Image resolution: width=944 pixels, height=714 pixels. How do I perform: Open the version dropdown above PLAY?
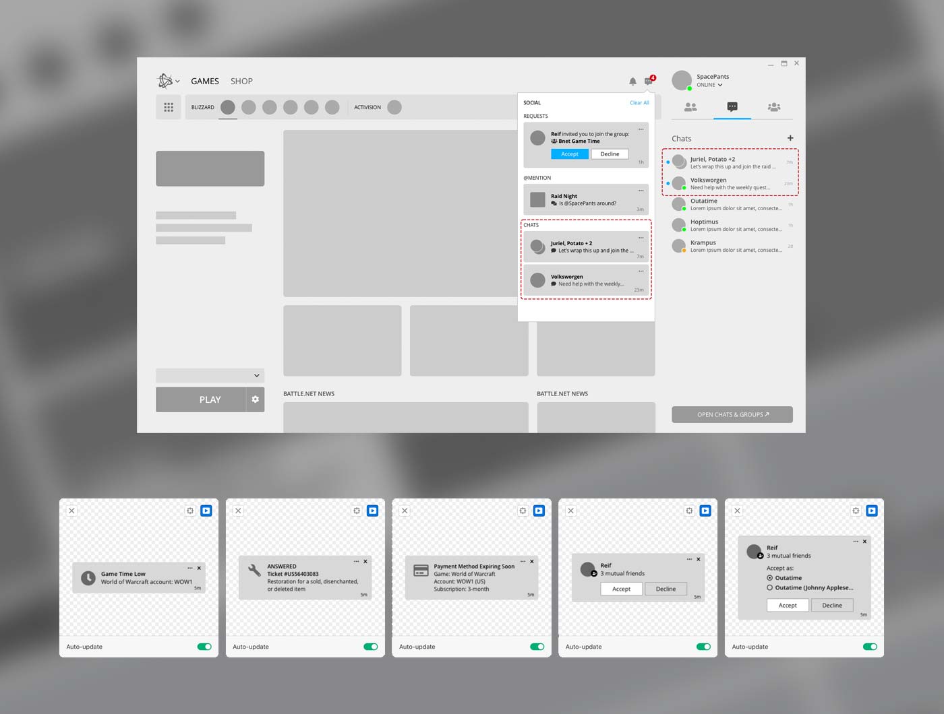(x=210, y=375)
